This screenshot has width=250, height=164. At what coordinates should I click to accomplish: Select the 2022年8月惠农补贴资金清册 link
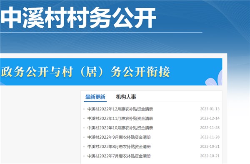(119, 147)
